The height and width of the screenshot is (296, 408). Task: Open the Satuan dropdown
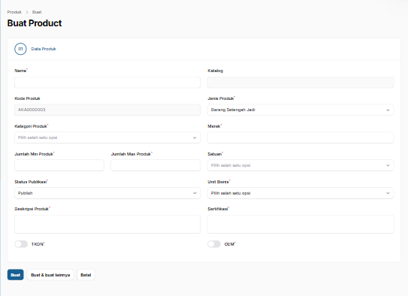click(x=301, y=165)
